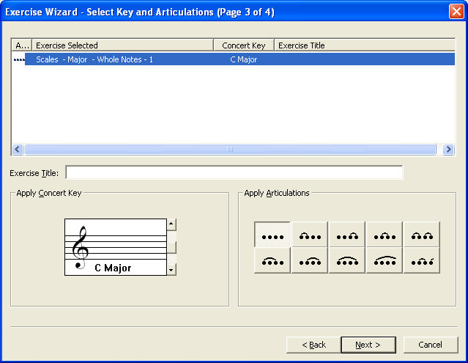Viewport: 468px width, 363px height.
Task: Choose articulation slurring the first three notes
Action: 272,260
